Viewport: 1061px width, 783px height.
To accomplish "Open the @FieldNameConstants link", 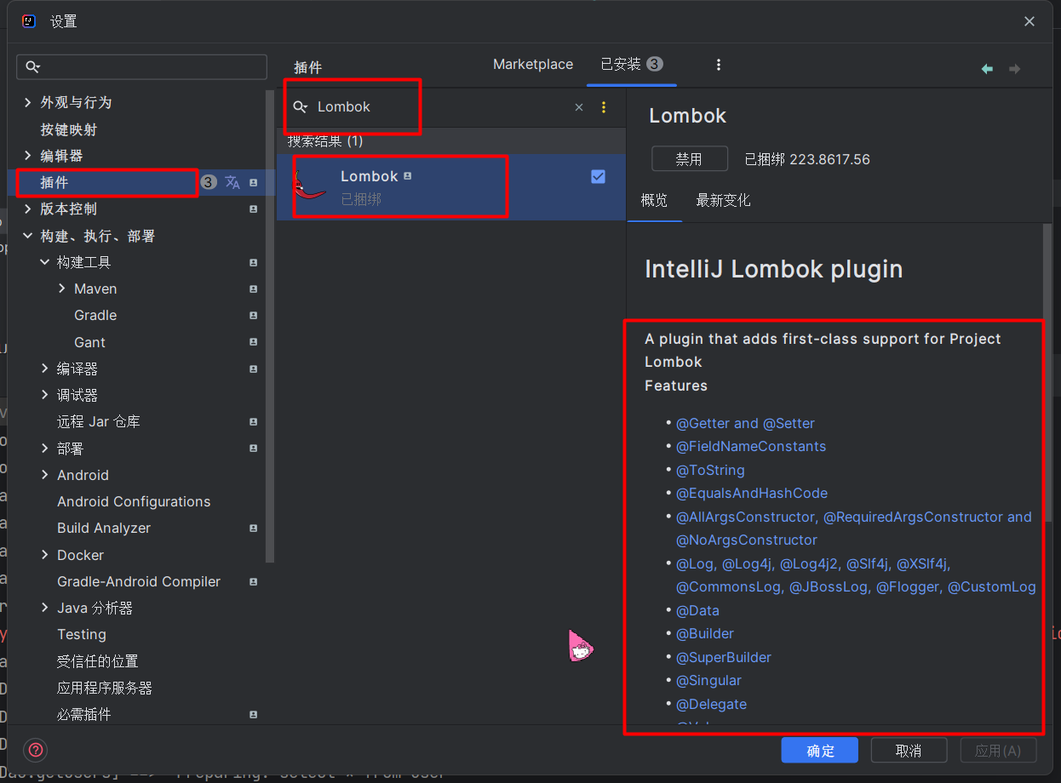I will click(751, 446).
